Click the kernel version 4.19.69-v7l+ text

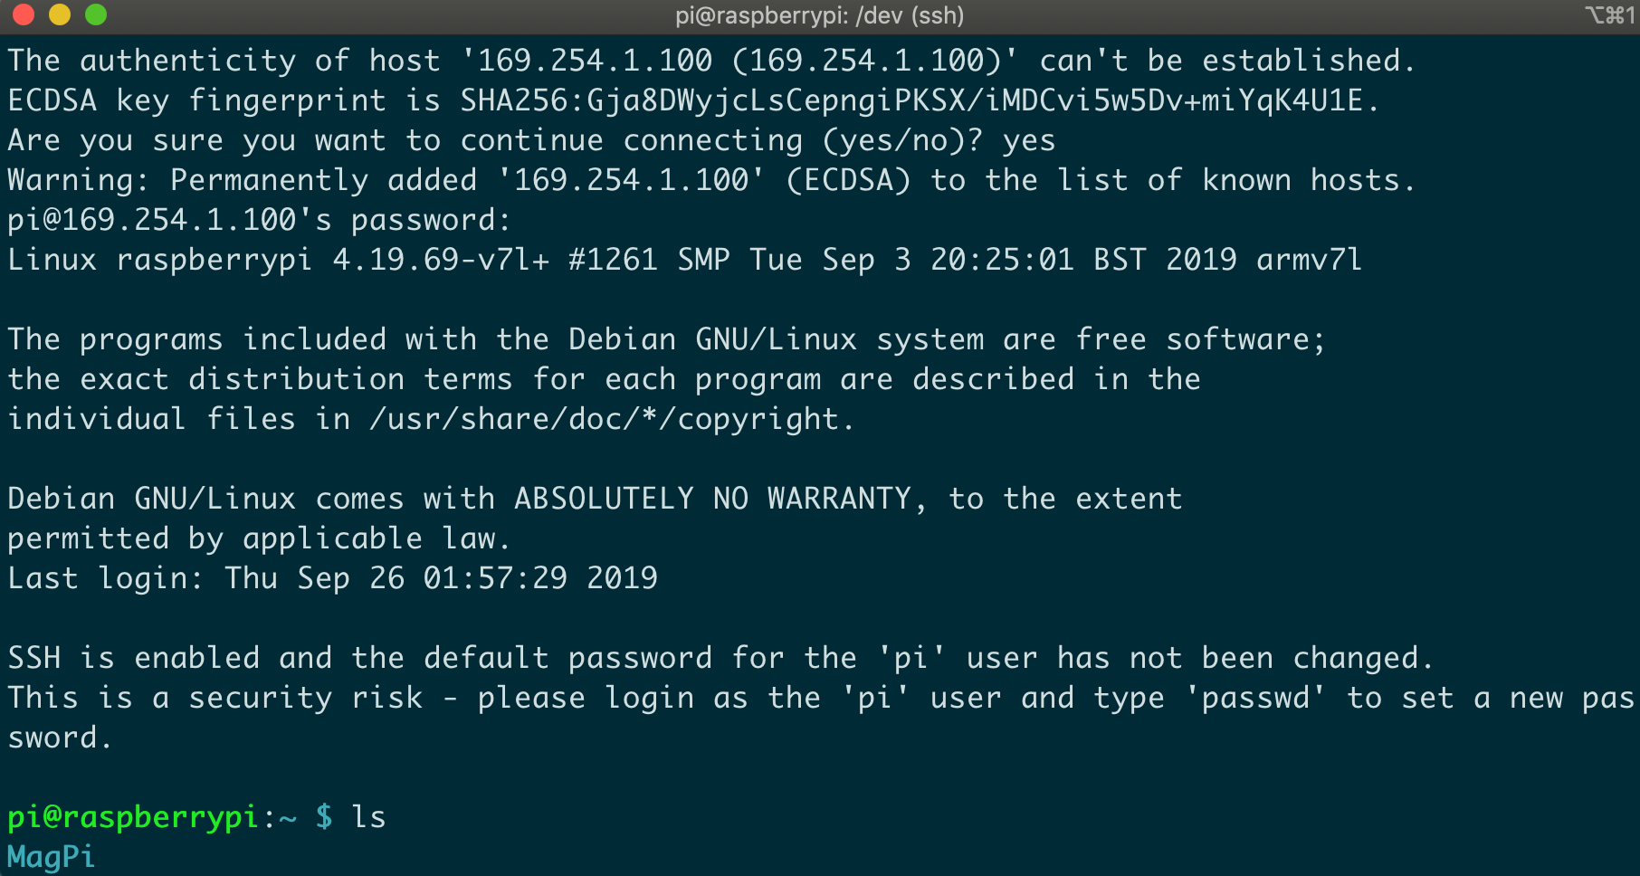tap(442, 260)
